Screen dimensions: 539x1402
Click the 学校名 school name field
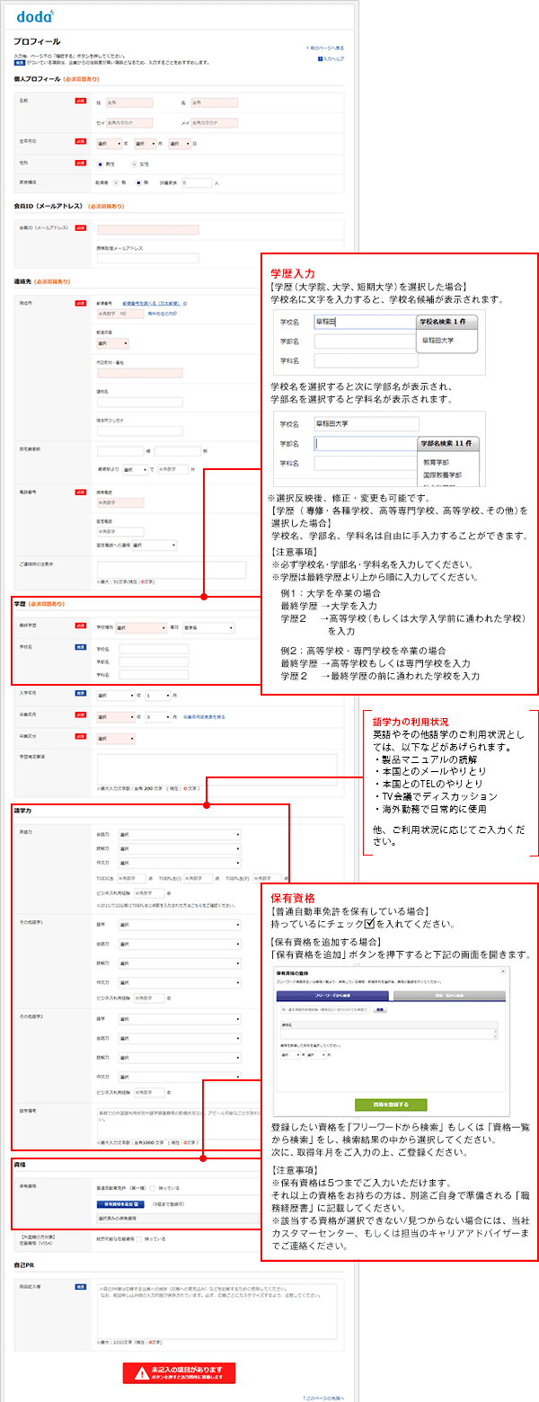(153, 649)
